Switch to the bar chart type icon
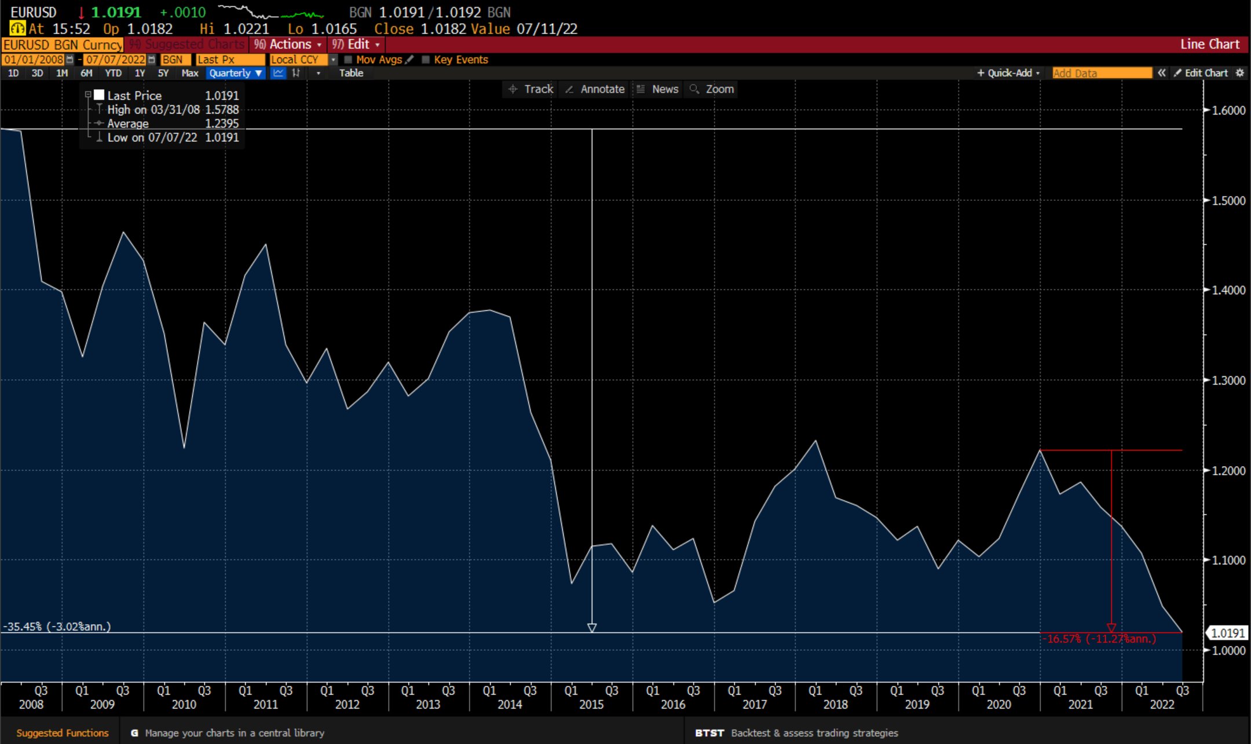 [297, 73]
